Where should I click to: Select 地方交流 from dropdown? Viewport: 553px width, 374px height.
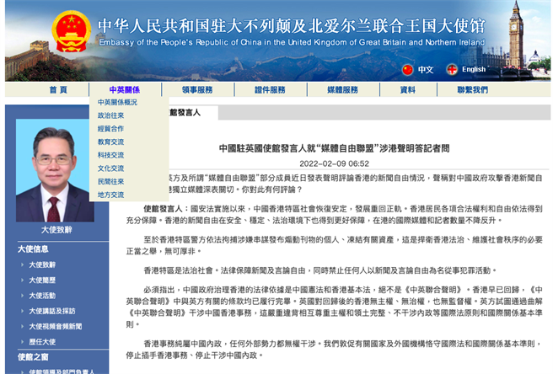(110, 195)
